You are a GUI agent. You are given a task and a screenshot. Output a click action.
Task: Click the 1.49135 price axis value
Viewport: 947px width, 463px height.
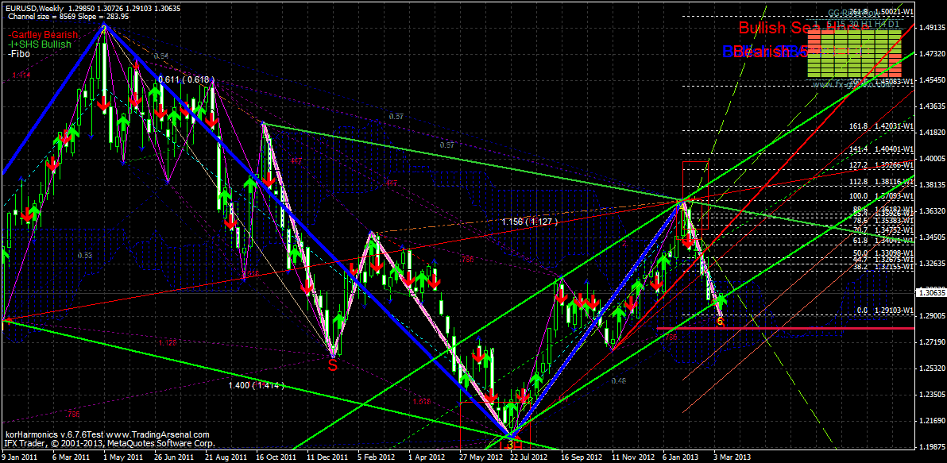(931, 27)
